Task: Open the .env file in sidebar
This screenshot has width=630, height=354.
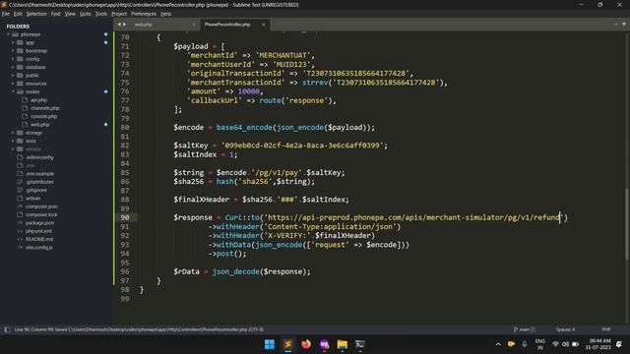Action: click(31, 165)
